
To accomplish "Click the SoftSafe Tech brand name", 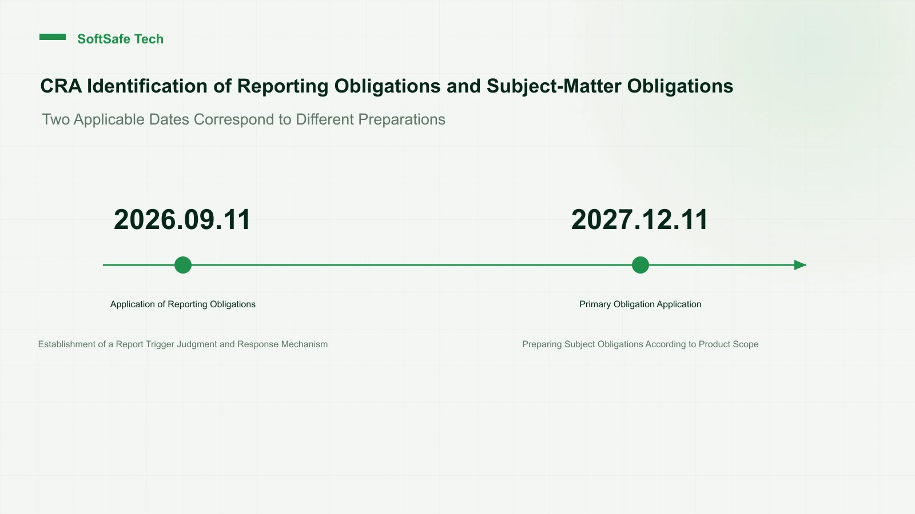I will (x=120, y=39).
